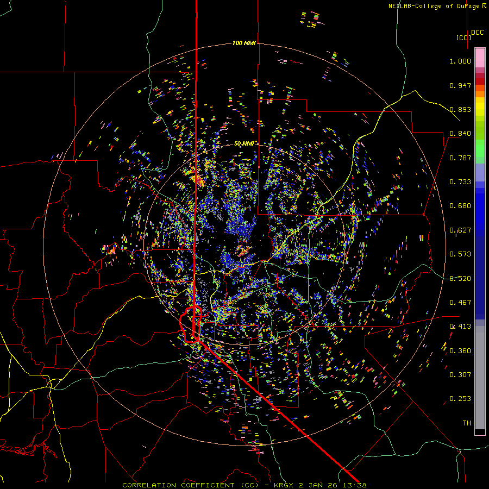Click the 1.000 value on the scale
489x489 pixels.
tap(460, 61)
